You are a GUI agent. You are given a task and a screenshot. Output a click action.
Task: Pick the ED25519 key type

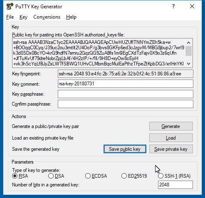134,176
